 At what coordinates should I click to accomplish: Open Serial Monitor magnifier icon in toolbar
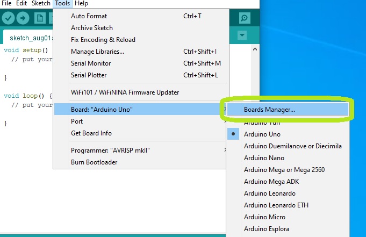(x=245, y=18)
